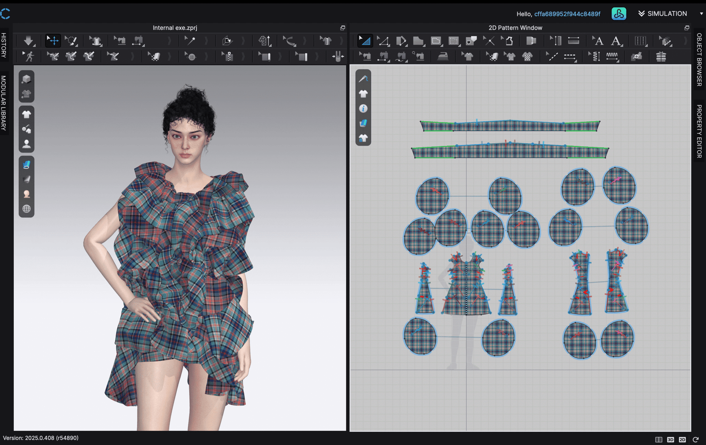Click the username link cffa689952f944c8489f

click(x=567, y=14)
